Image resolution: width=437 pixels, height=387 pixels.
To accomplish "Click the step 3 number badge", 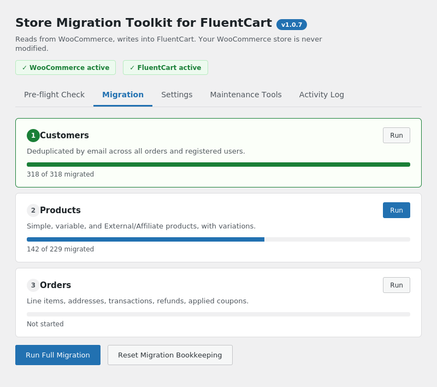I will point(33,285).
